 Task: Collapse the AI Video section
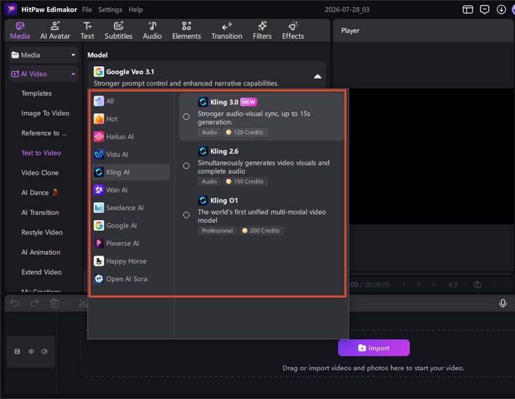click(44, 74)
